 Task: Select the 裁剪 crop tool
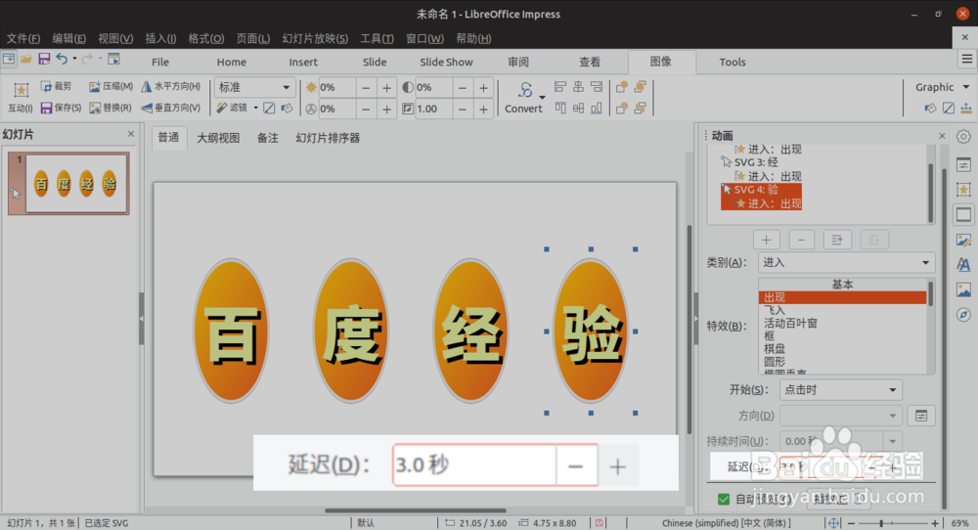tap(56, 87)
